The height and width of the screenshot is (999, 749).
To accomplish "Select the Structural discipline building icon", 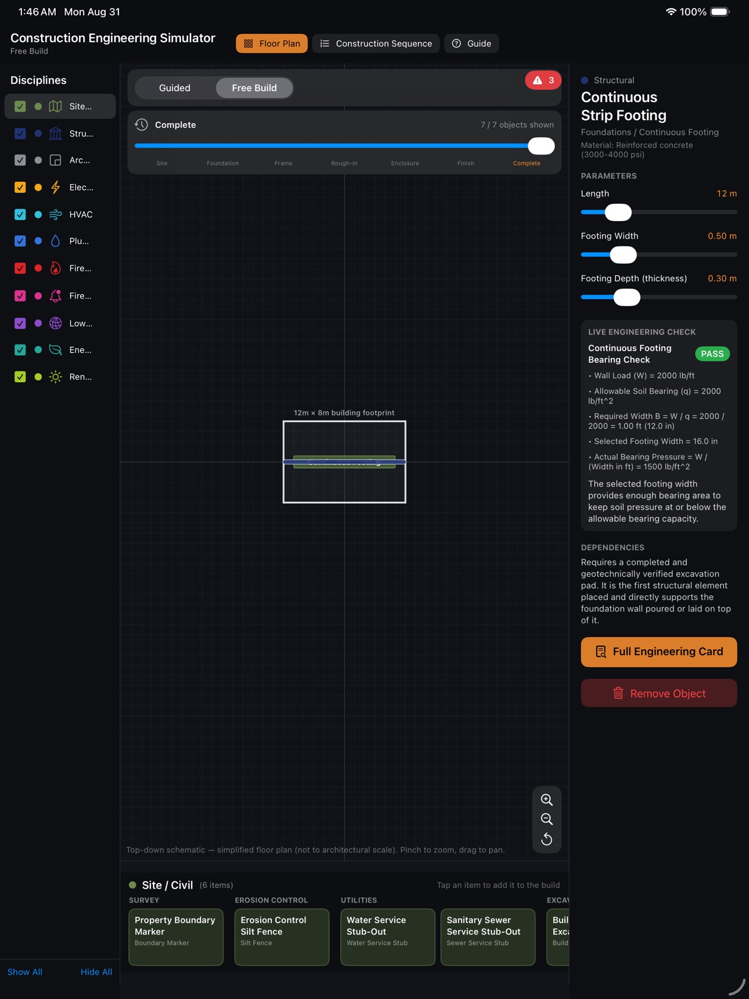I will (55, 134).
